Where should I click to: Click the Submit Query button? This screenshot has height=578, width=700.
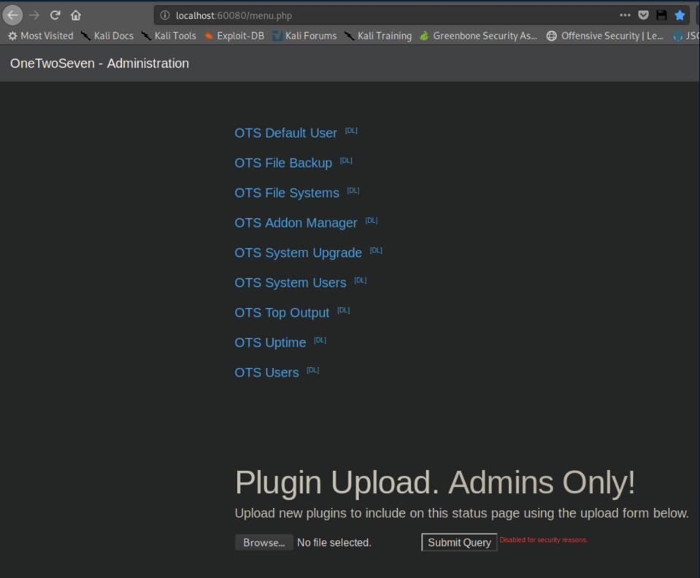coord(459,542)
